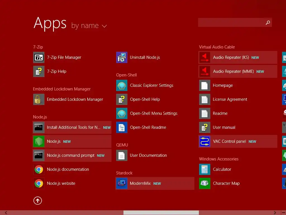
Task: Open the 'by name' sort dropdown
Action: 89,25
